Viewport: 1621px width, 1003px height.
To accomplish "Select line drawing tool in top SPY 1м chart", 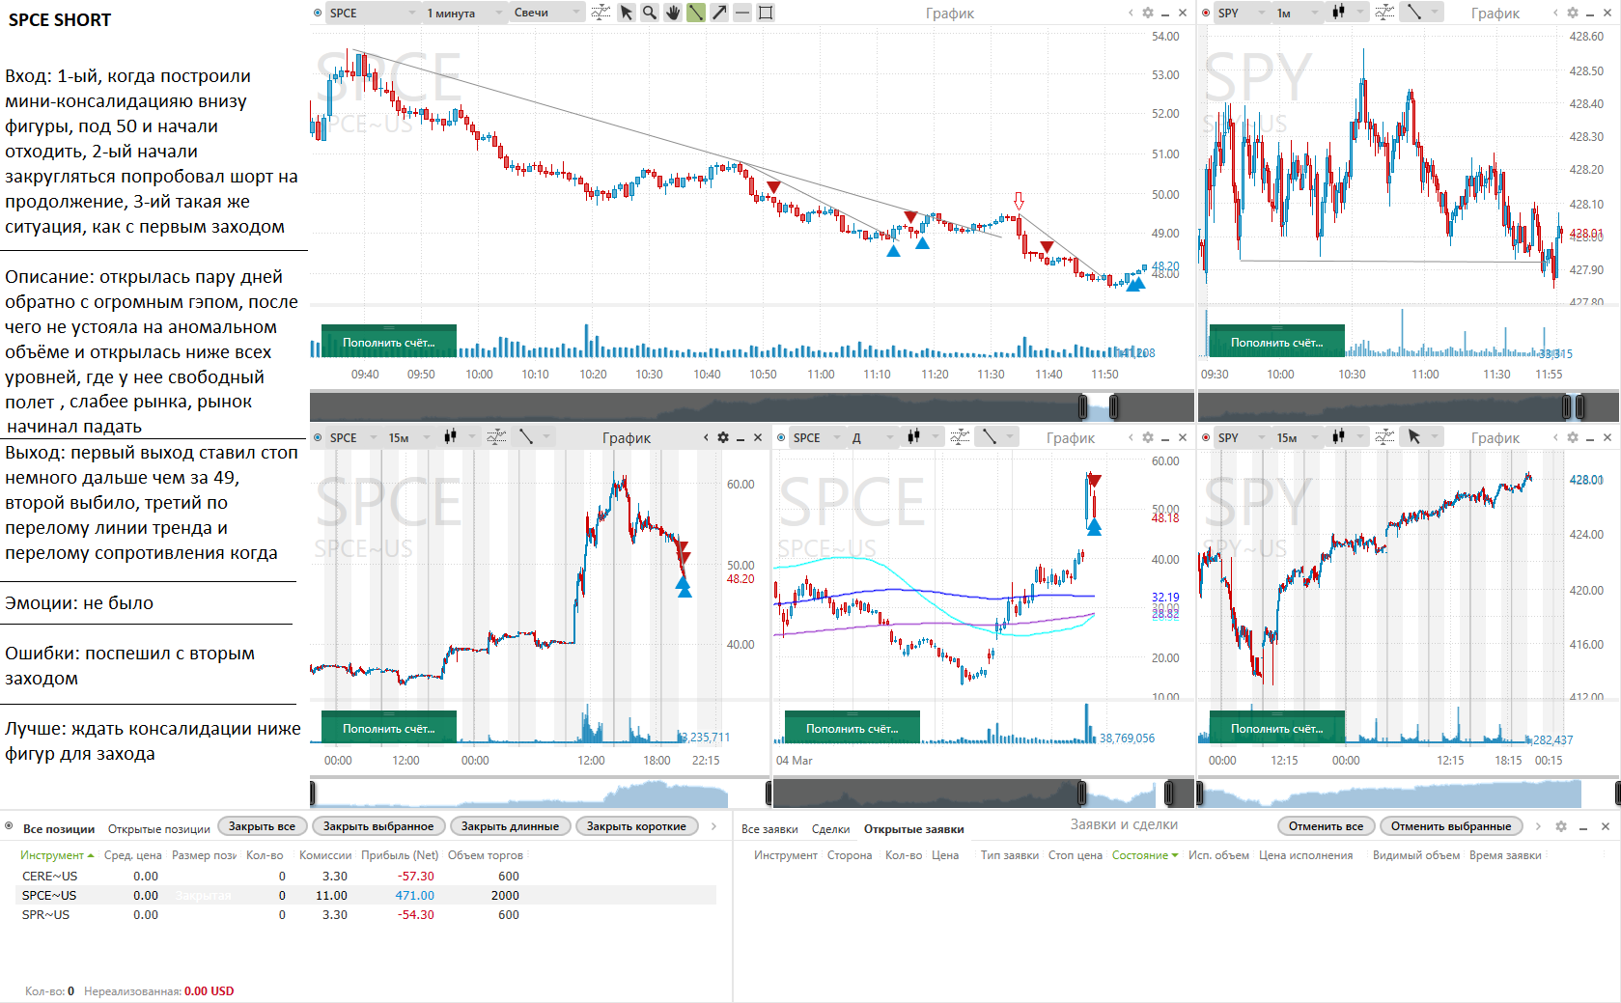I will [1414, 13].
